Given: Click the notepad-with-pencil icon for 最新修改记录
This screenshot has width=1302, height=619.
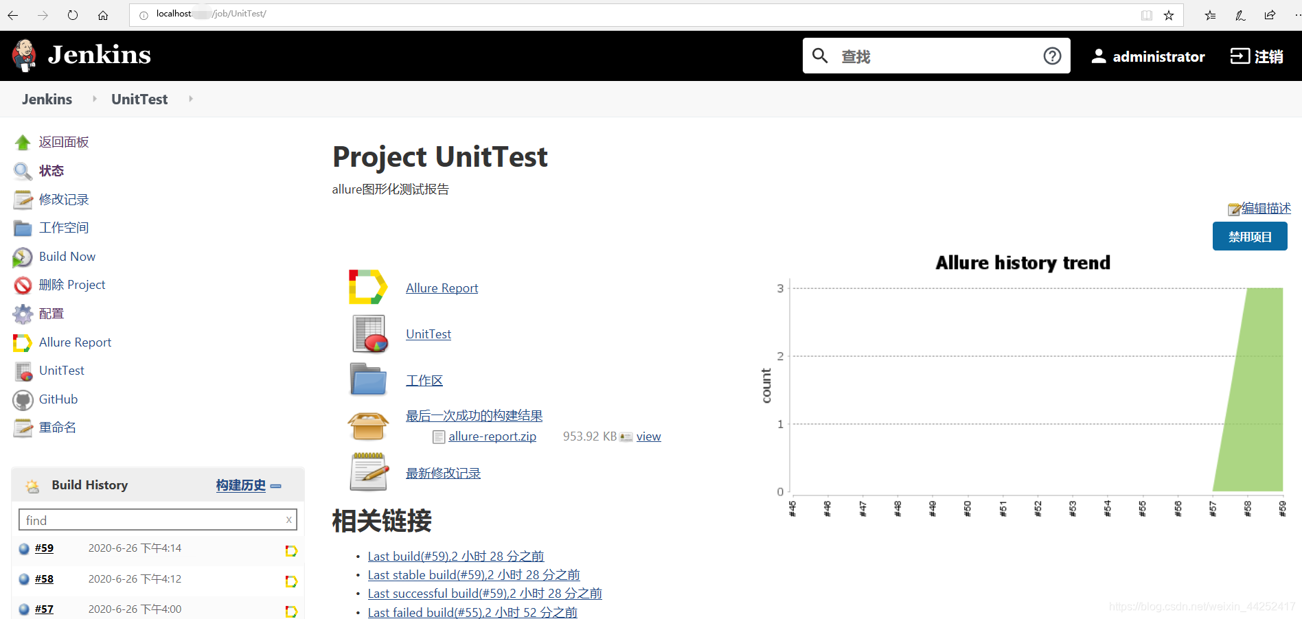Looking at the screenshot, I should pyautogui.click(x=369, y=471).
